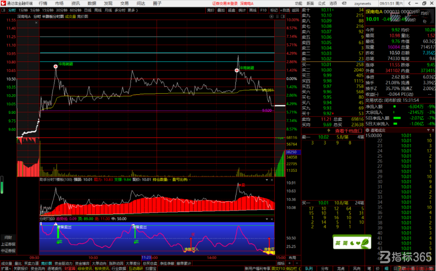This screenshot has width=436, height=271.
Task: Click the Tongdaxin red logo icon
Action: click(3, 4)
